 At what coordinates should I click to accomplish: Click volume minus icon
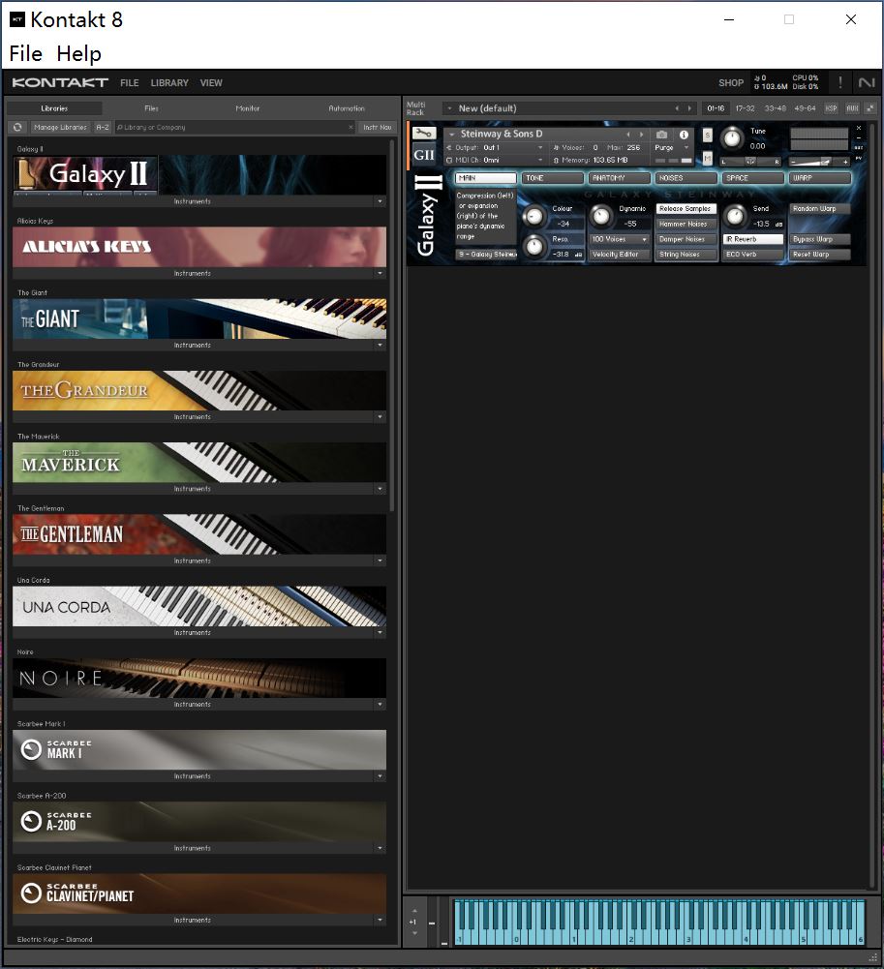coord(793,162)
